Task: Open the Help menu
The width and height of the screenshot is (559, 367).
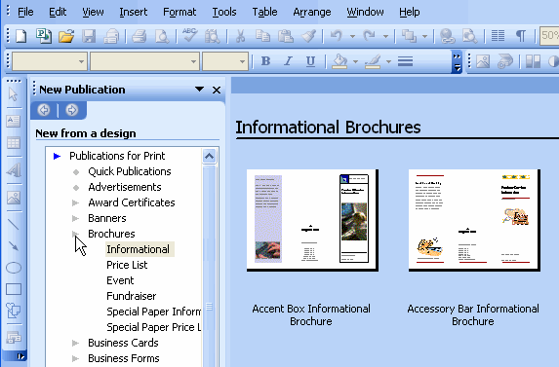Action: tap(410, 12)
